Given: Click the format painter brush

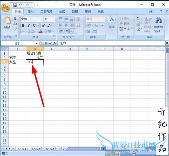Looking at the screenshot, I should 15,29.
